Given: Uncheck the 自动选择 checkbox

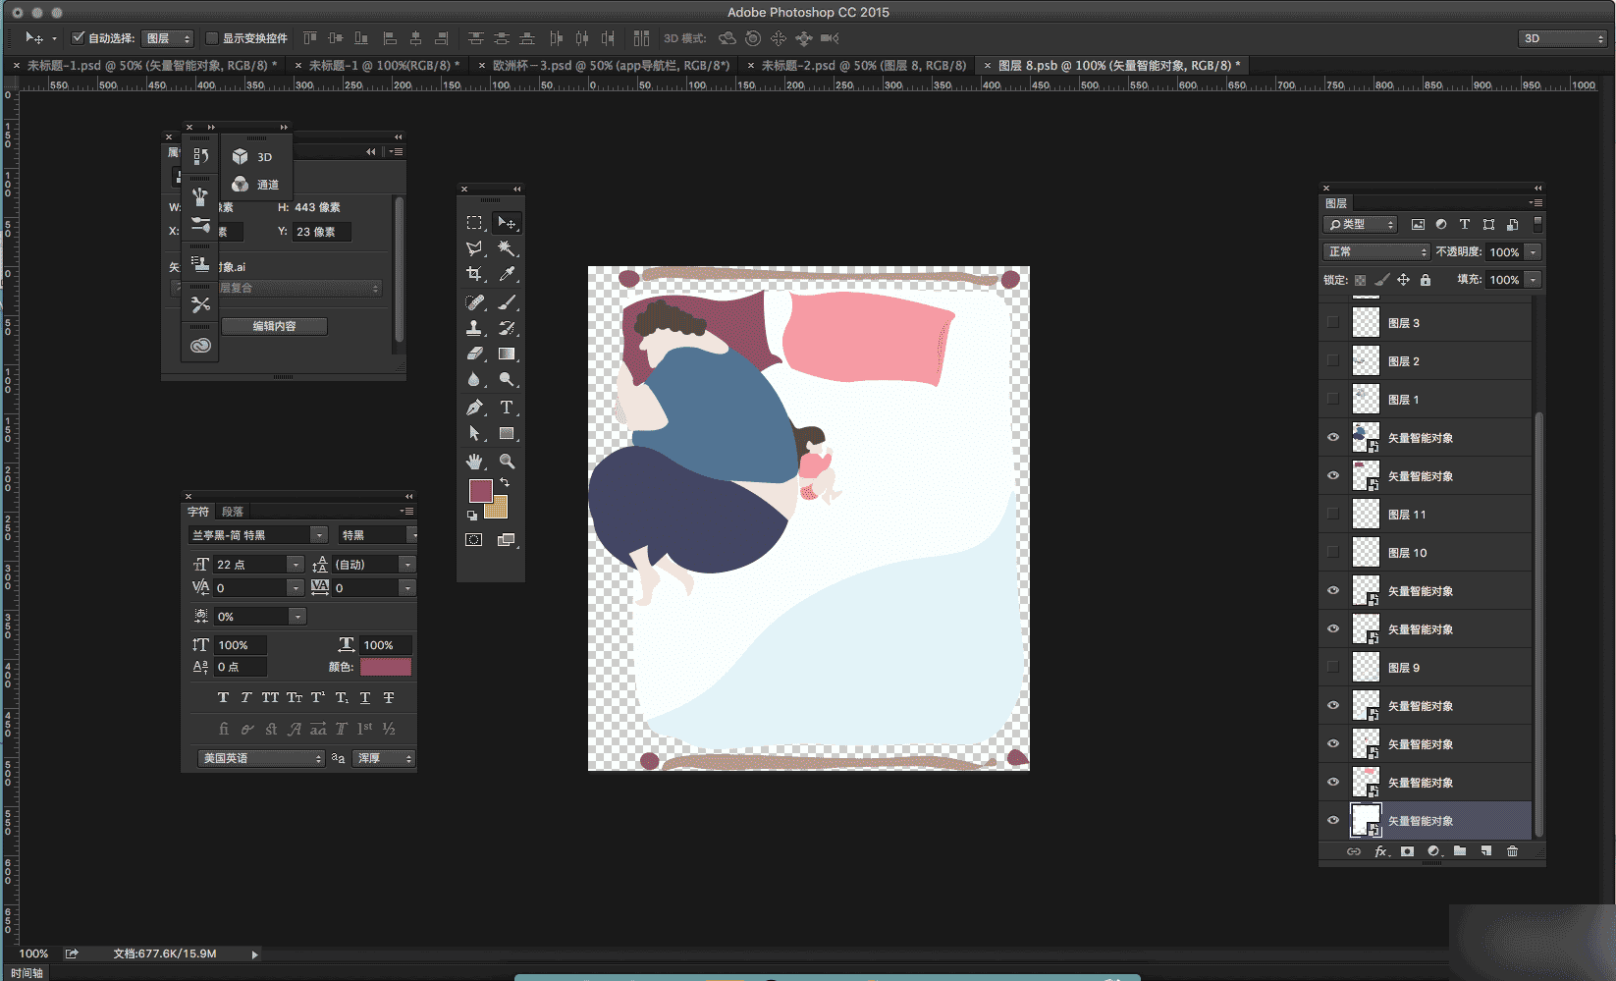Looking at the screenshot, I should click(79, 38).
